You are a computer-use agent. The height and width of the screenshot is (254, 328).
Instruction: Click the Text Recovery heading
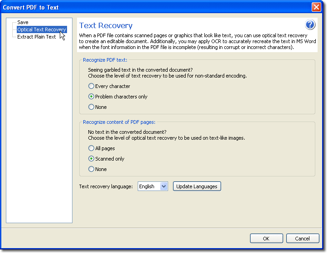106,26
